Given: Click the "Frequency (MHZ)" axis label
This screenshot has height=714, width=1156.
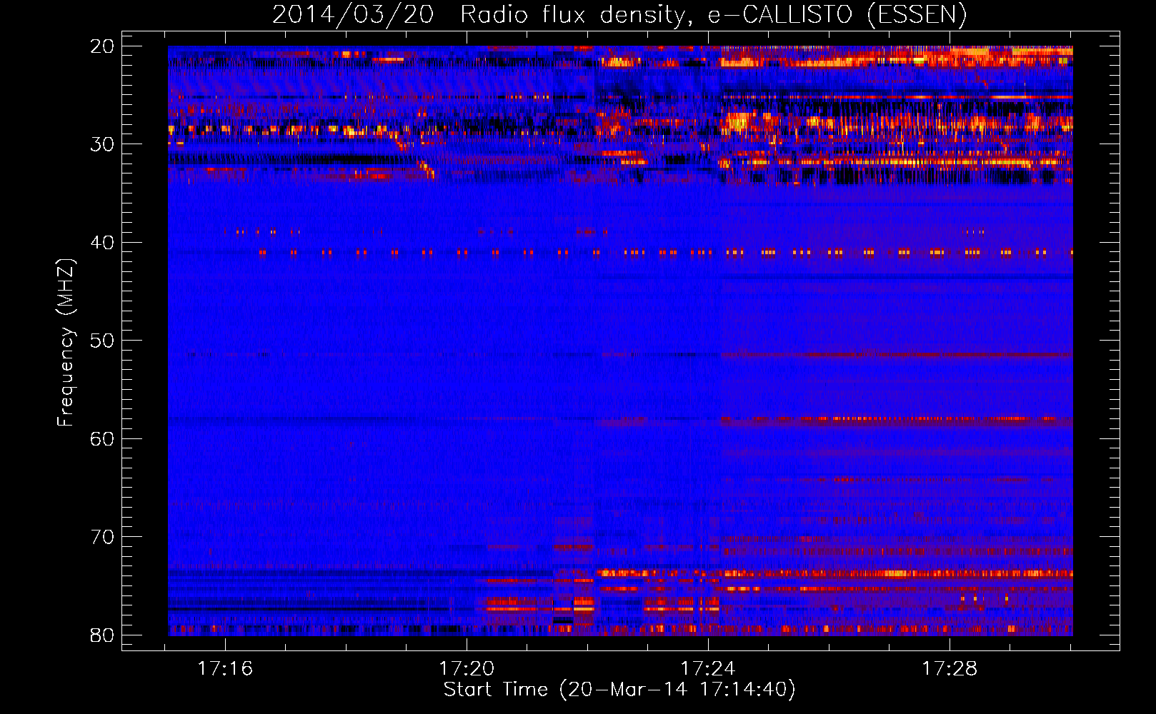Looking at the screenshot, I should point(66,343).
